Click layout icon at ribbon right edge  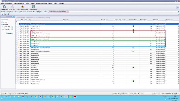[178, 8]
